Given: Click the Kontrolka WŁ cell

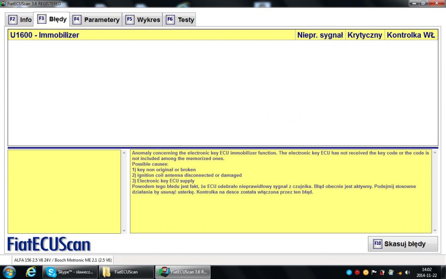Looking at the screenshot, I should pyautogui.click(x=411, y=35).
